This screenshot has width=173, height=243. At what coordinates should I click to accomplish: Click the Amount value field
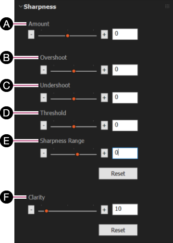(x=125, y=34)
